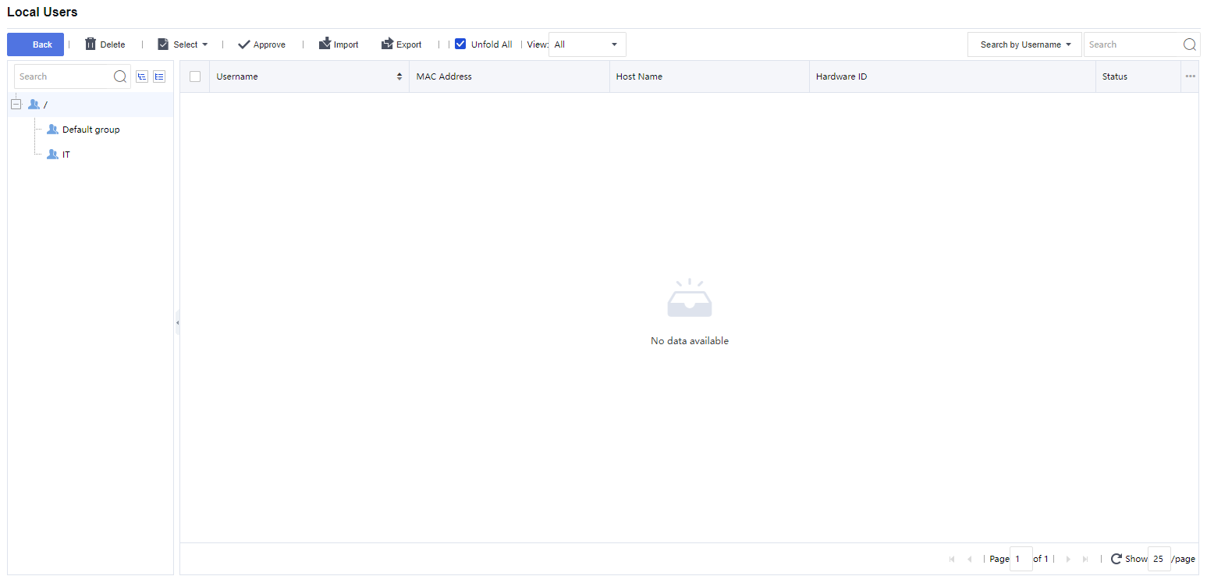Click the Export icon in toolbar
1207x576 pixels.
pyautogui.click(x=388, y=44)
